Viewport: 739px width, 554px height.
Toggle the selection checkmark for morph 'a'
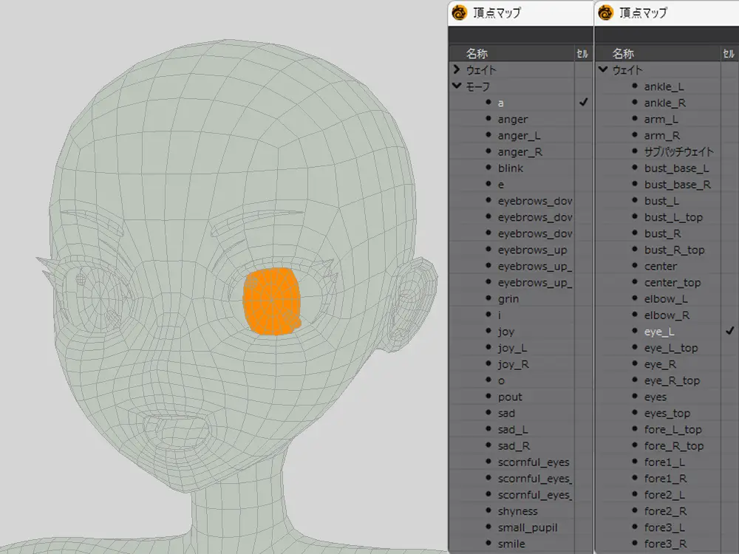click(583, 103)
